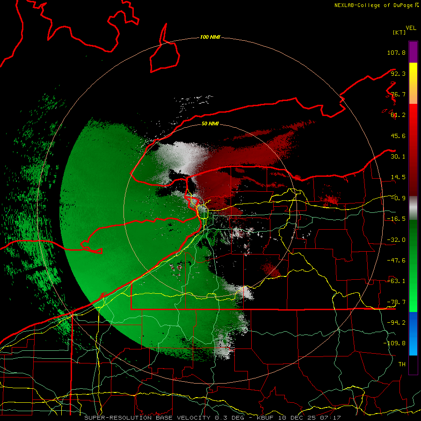Pick the purple segment of velocity color bar

[x=413, y=52]
